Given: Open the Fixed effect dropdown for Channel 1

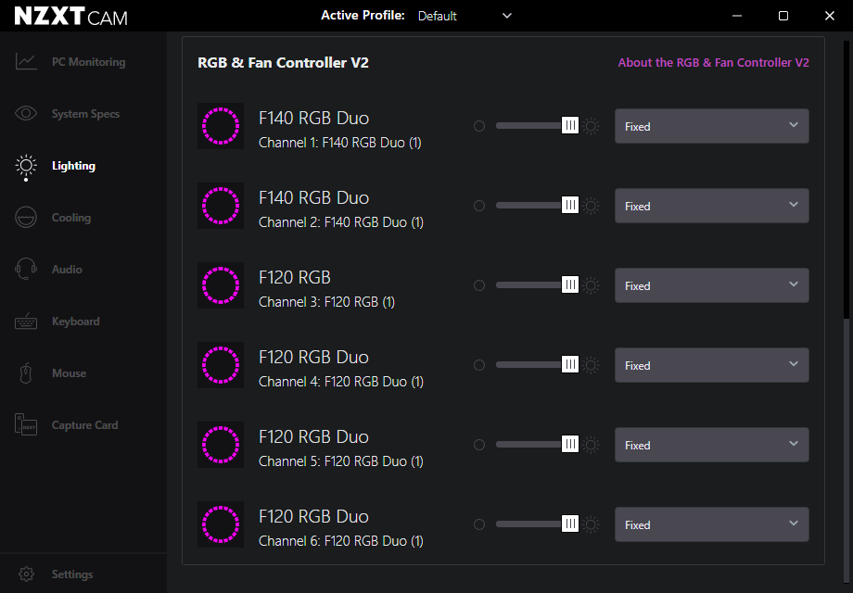Looking at the screenshot, I should (711, 125).
